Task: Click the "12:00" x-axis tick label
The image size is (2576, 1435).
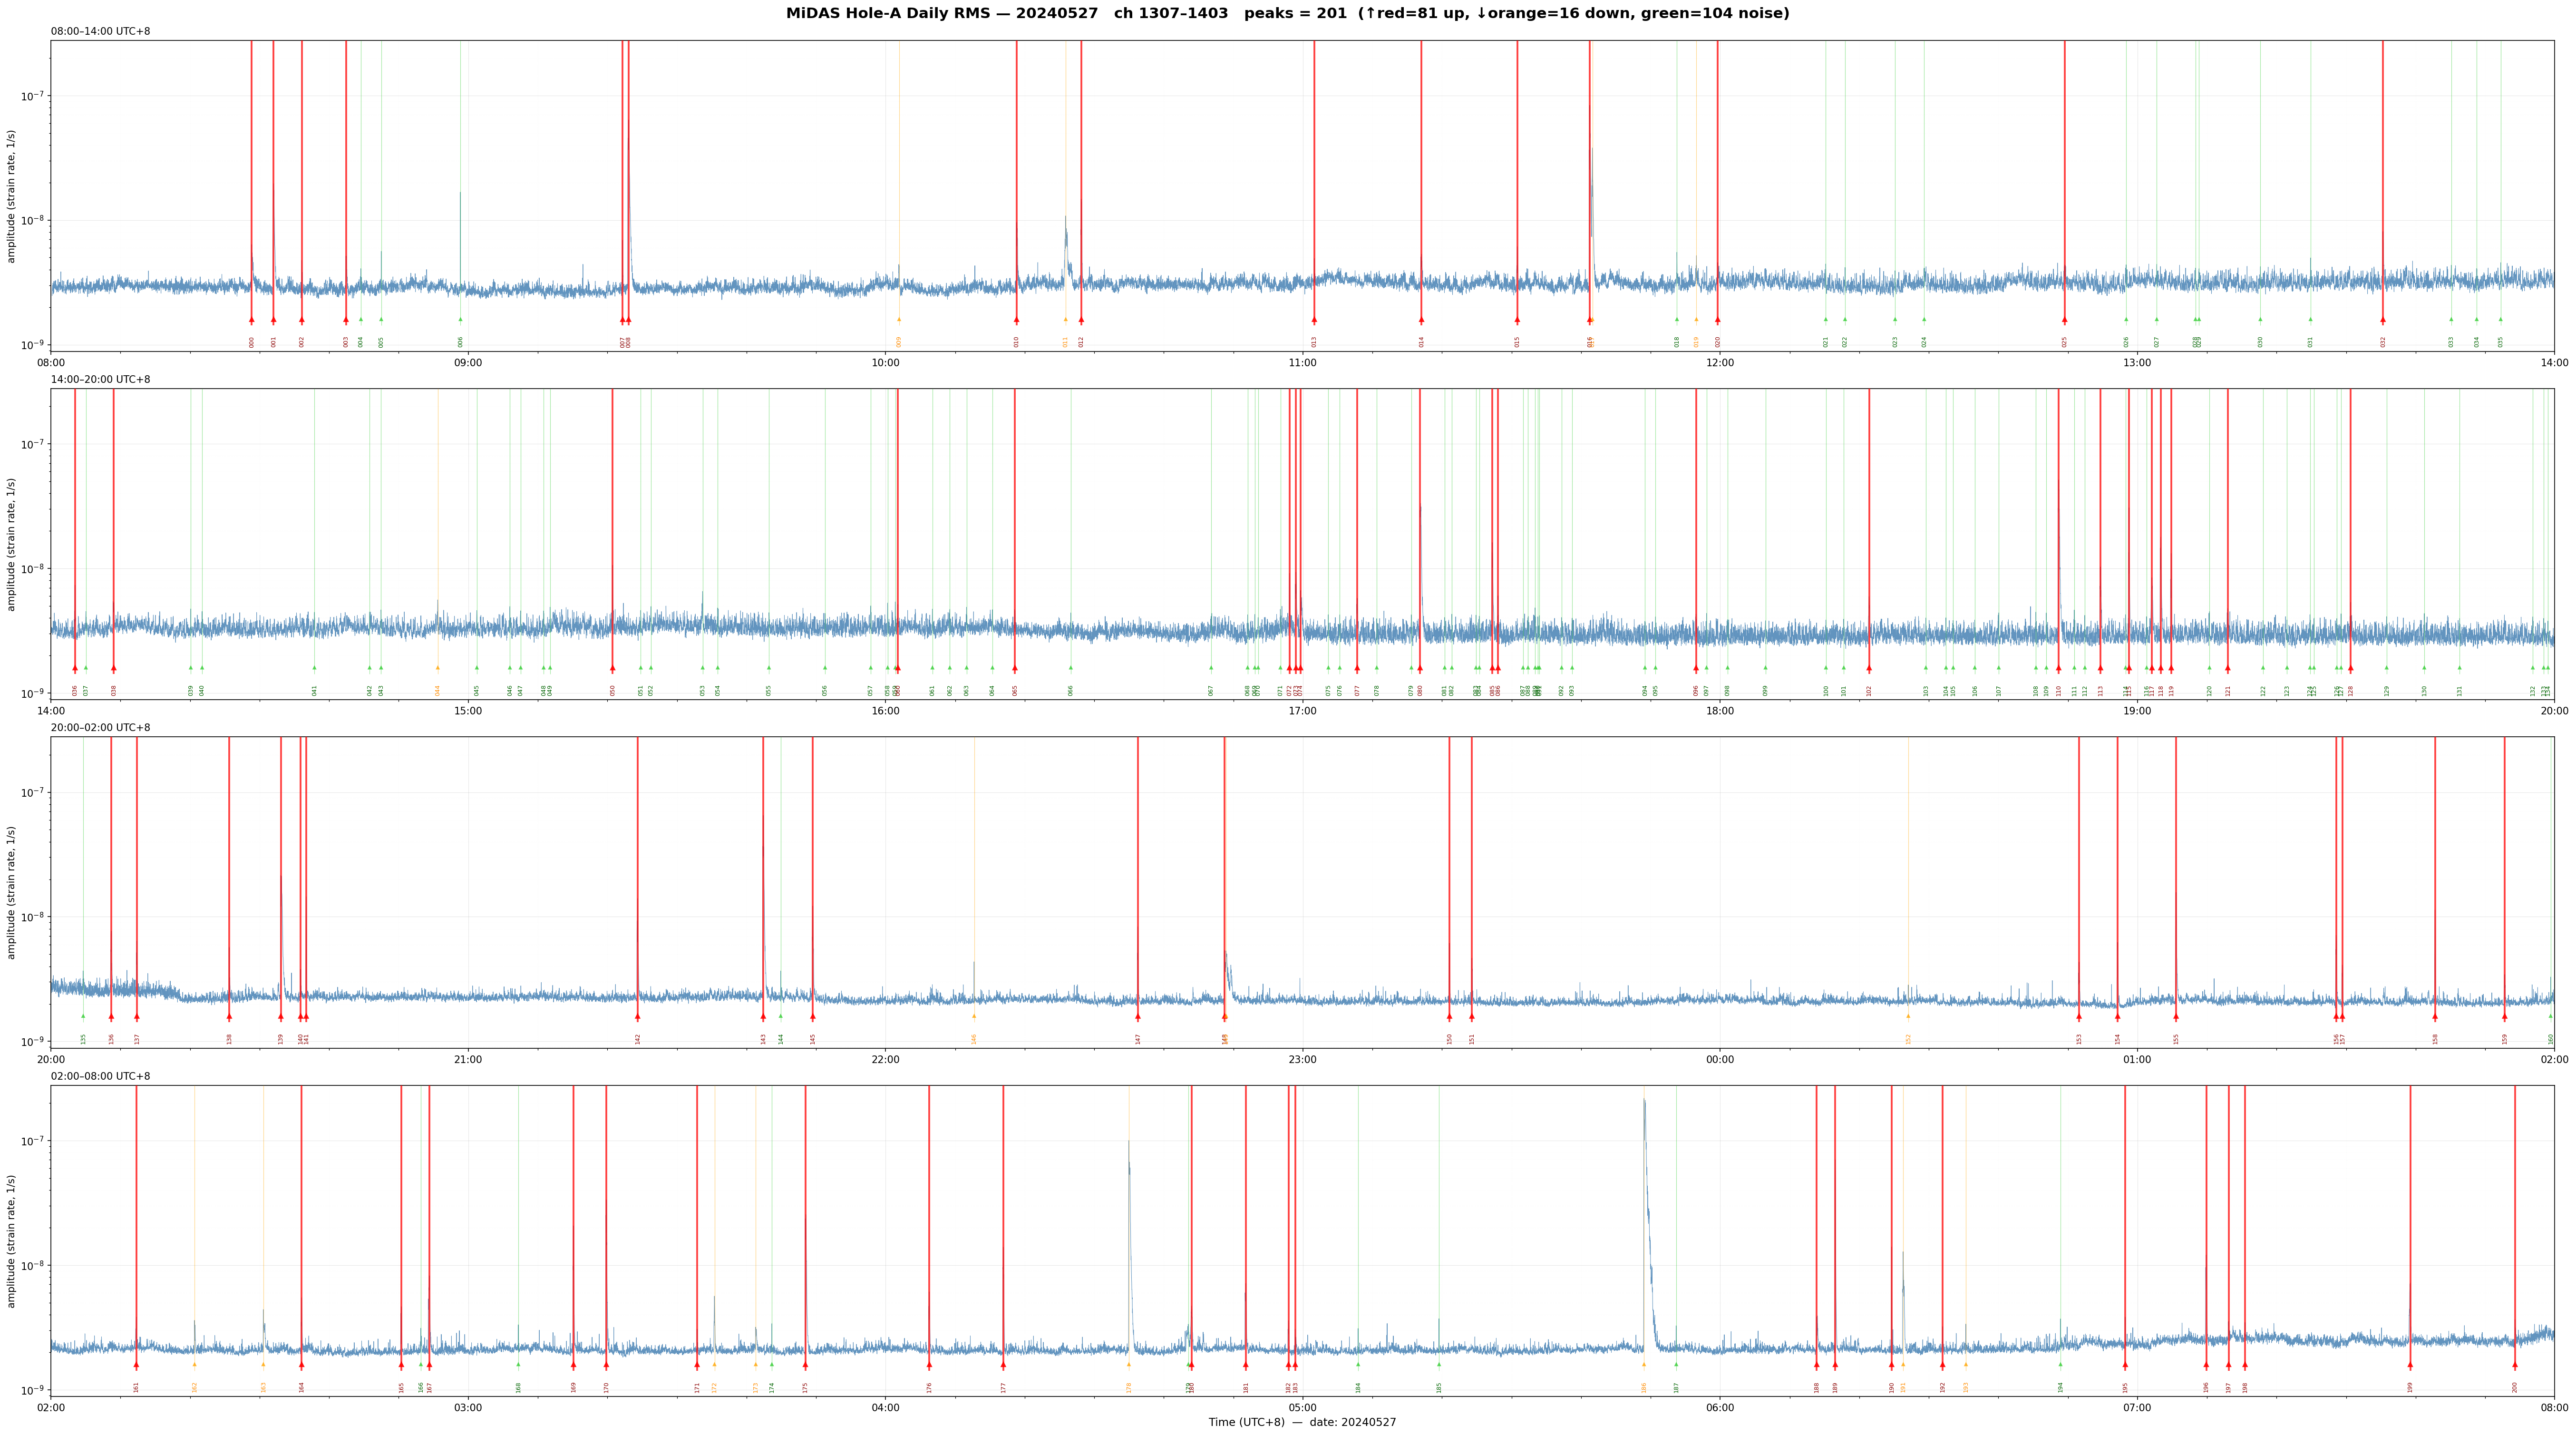Action: tap(1720, 362)
